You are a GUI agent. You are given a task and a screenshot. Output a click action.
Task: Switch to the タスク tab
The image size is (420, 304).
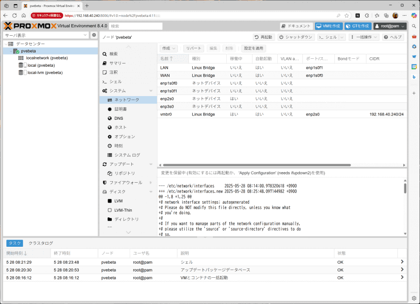(15, 243)
